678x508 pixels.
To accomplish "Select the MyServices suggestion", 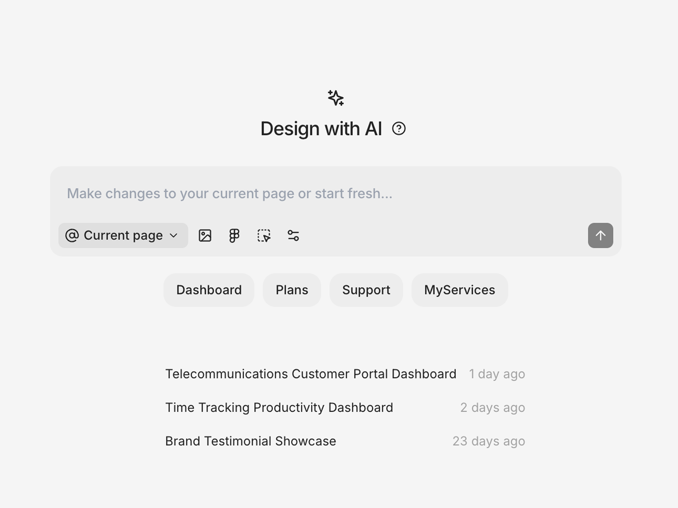I will tap(459, 290).
